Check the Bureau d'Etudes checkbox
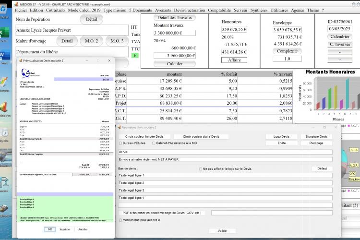 pyautogui.click(x=120, y=143)
